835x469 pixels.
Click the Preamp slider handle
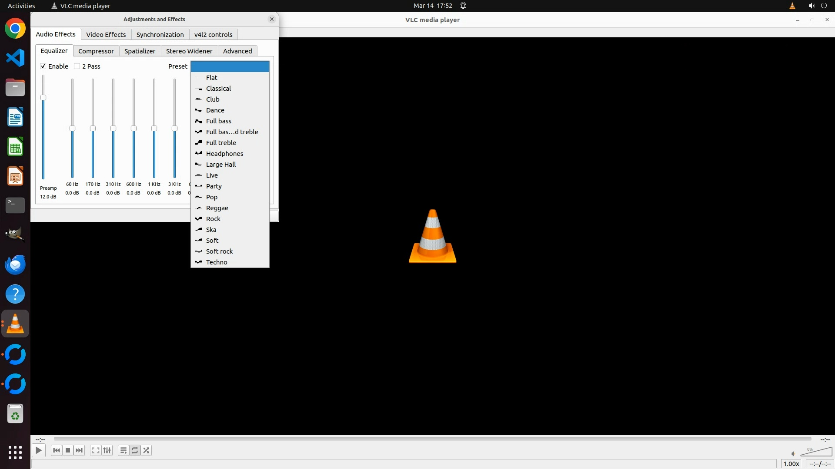43,98
